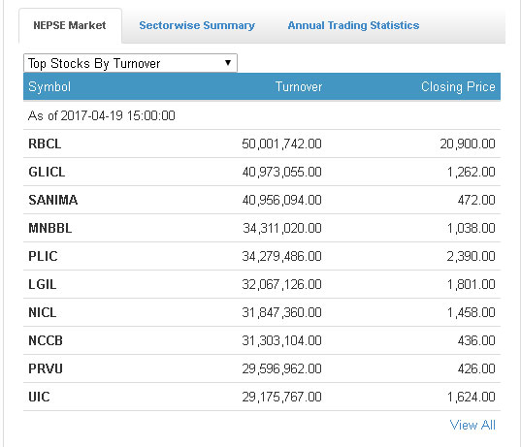Select the GLICL stock symbol
The width and height of the screenshot is (521, 447).
47,172
